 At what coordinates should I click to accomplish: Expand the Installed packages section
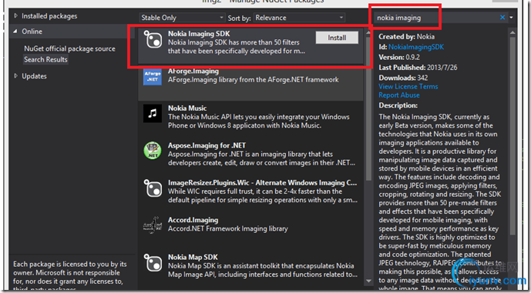coord(15,16)
